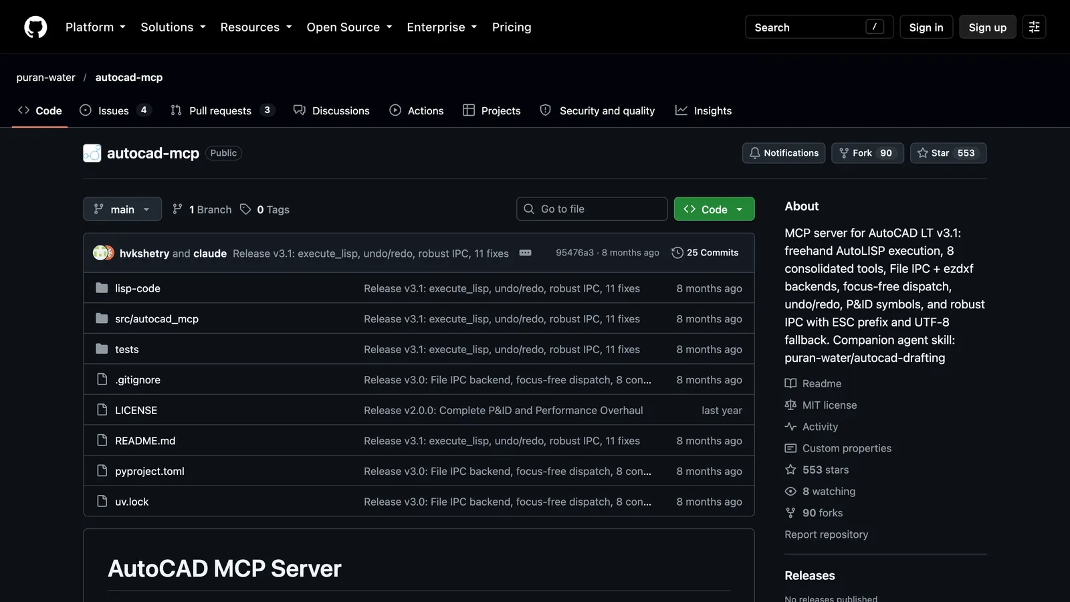Screen dimensions: 1070x602
Task: Click the eye icon beside 8 watching
Action: [x=790, y=491]
